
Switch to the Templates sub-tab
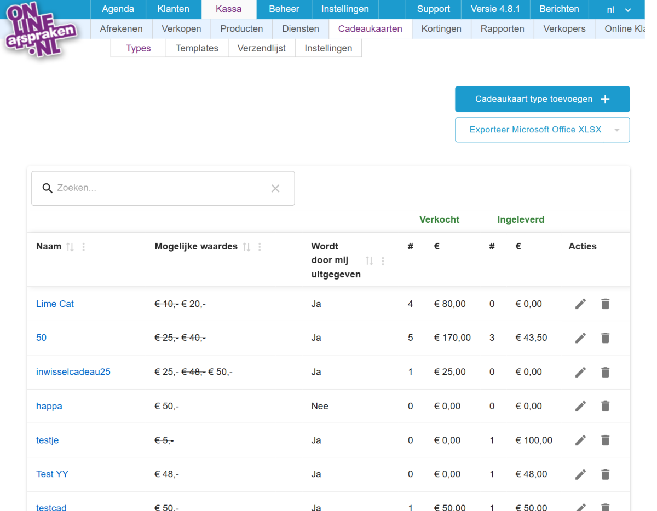[197, 48]
